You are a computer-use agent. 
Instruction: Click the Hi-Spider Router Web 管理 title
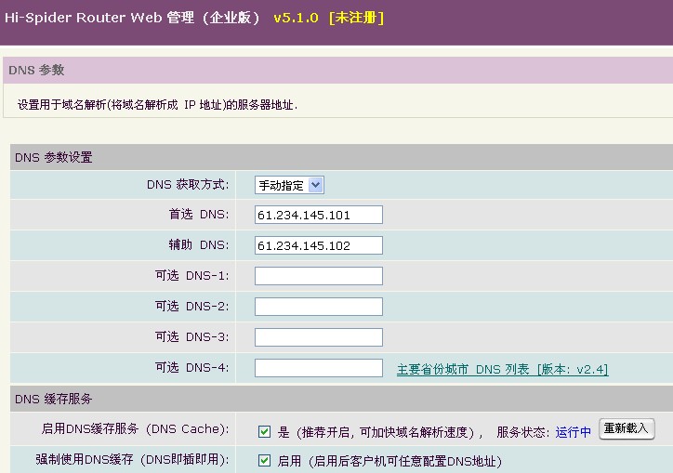pos(132,18)
